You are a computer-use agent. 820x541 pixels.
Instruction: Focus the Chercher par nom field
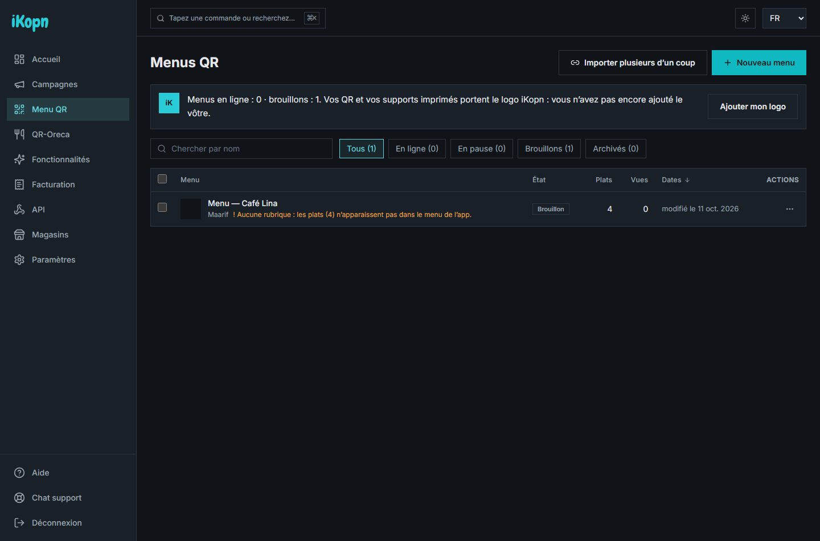241,149
